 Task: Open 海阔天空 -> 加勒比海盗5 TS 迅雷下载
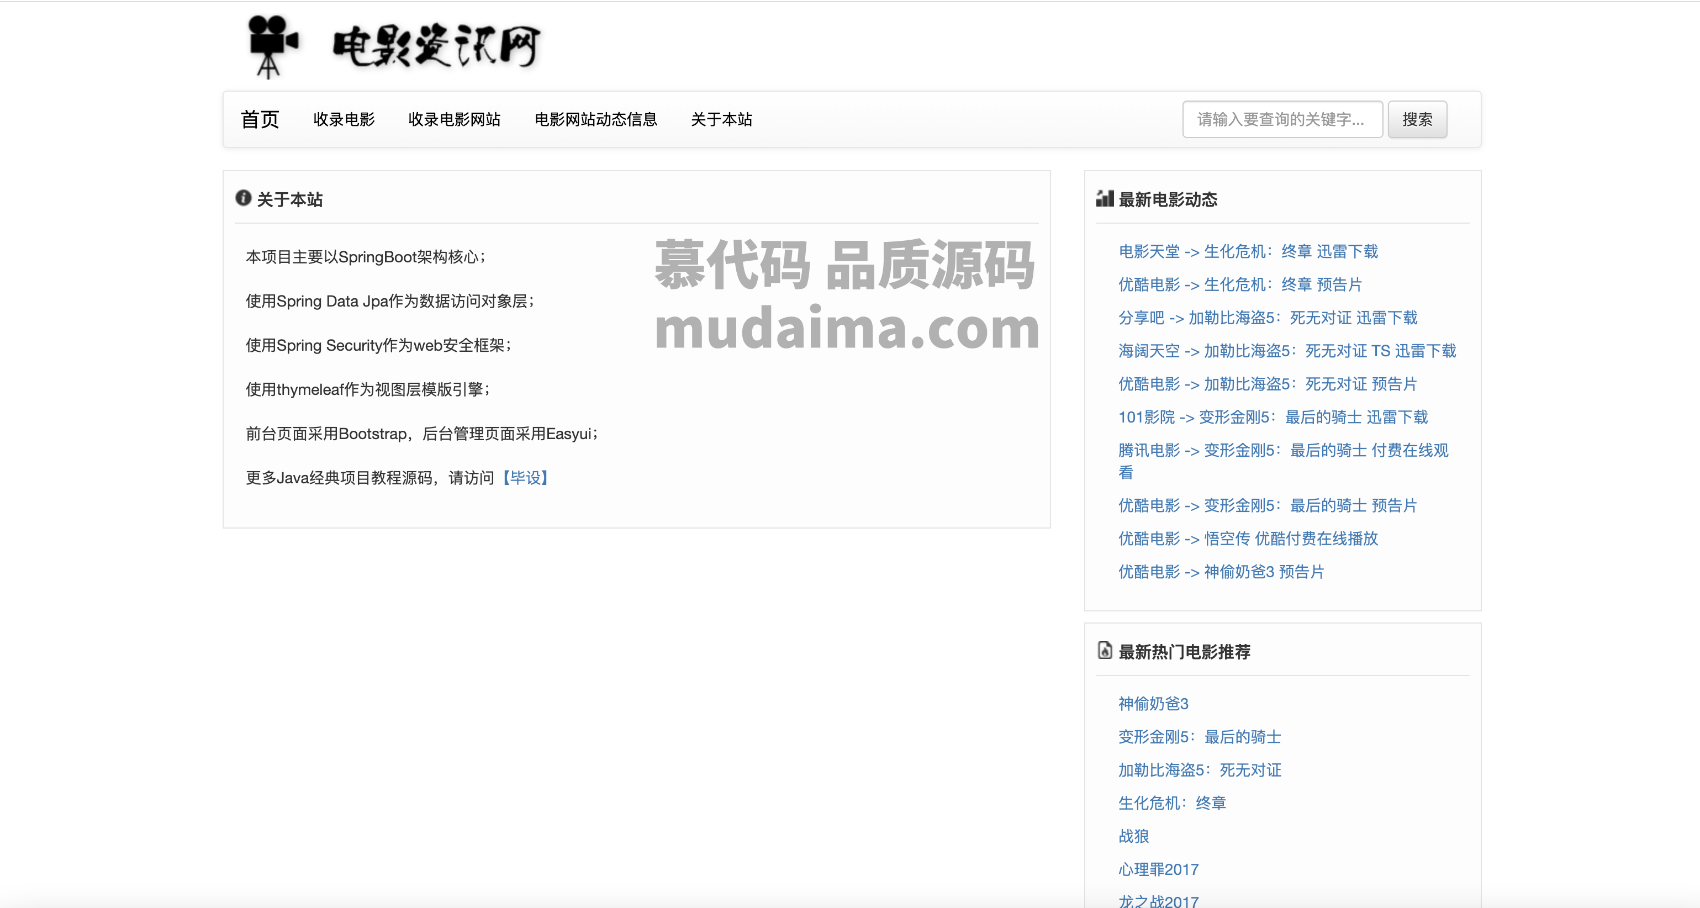point(1287,351)
